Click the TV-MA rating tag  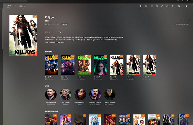64,24
